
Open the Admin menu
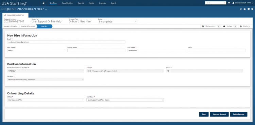click(91, 3)
